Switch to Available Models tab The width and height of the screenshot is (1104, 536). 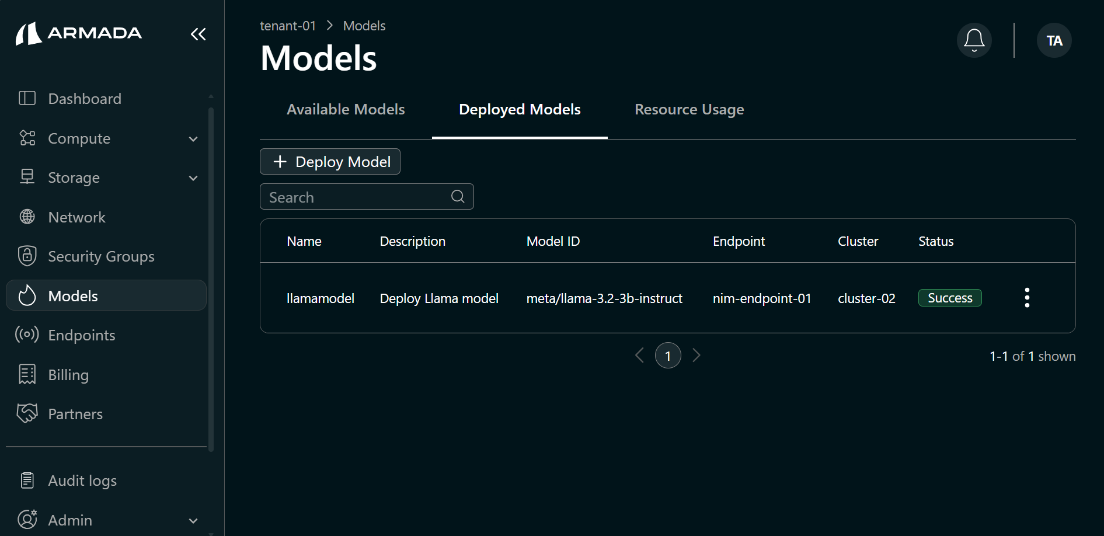tap(346, 110)
